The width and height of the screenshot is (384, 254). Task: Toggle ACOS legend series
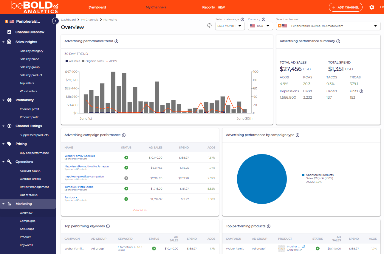[111, 61]
